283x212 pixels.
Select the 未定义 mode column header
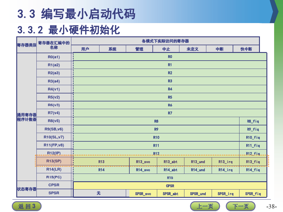(193, 49)
